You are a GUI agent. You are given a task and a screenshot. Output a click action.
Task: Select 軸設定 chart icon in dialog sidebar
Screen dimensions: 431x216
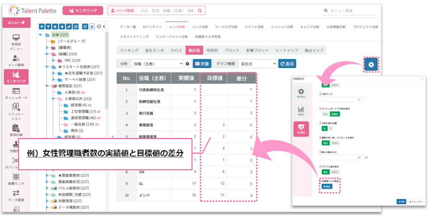(x=301, y=111)
